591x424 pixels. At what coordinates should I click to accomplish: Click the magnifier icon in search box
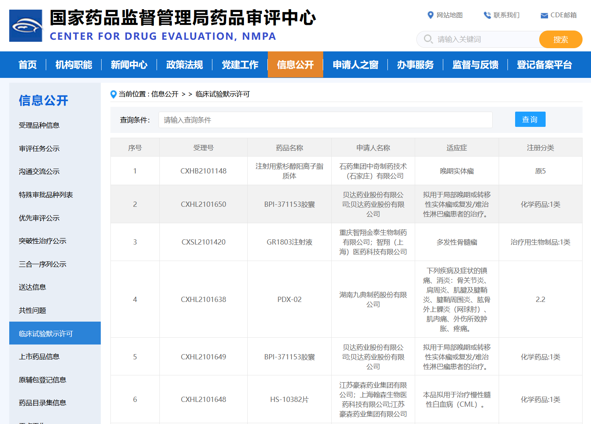click(428, 39)
